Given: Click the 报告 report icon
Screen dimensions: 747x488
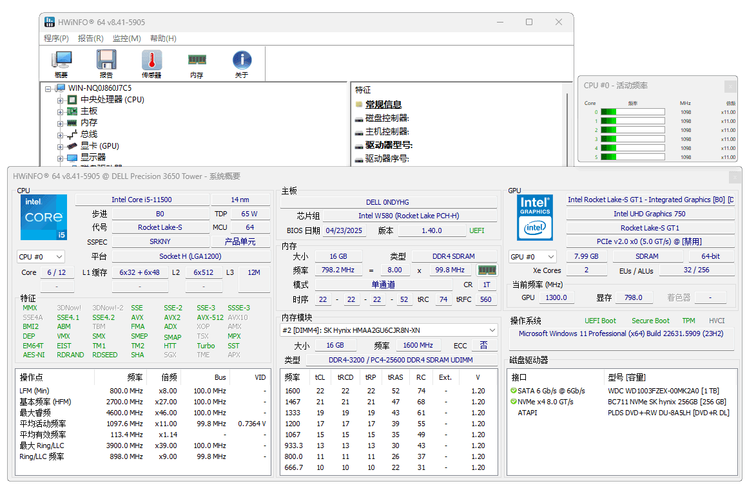Looking at the screenshot, I should pyautogui.click(x=106, y=61).
